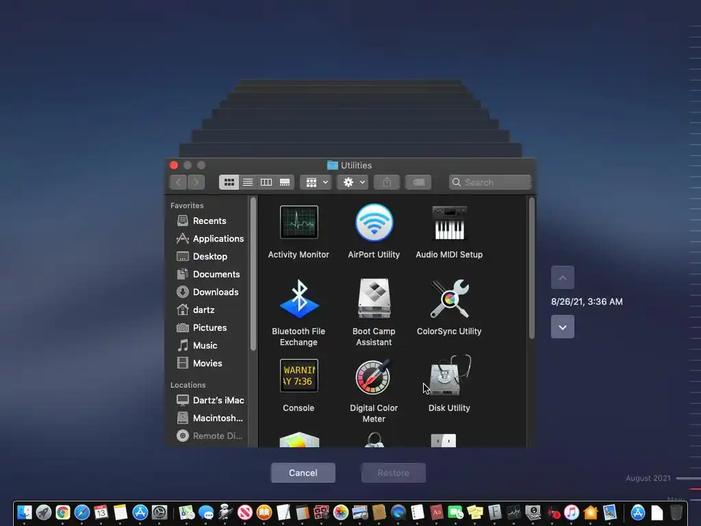Open Calendar from the dock

[101, 512]
